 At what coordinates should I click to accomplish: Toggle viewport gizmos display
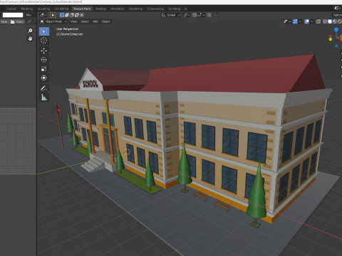coord(295,21)
